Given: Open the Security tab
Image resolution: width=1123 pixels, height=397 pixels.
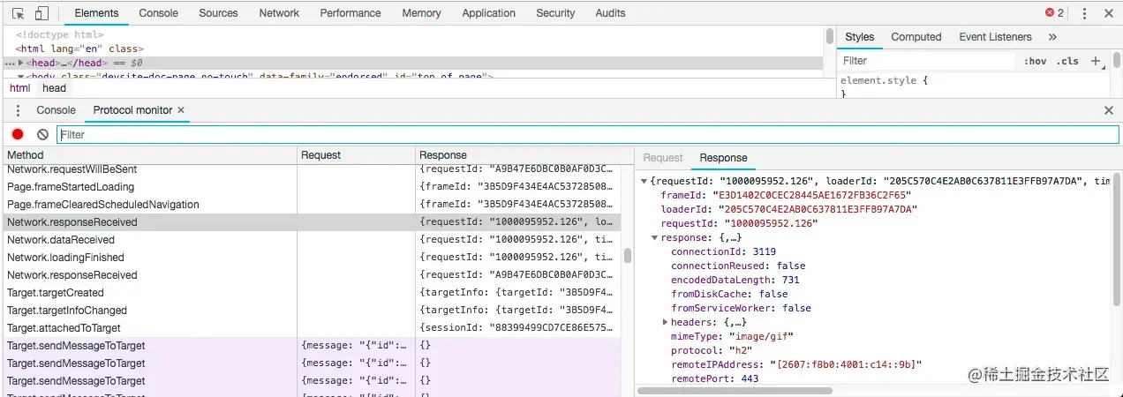Looking at the screenshot, I should pos(555,13).
